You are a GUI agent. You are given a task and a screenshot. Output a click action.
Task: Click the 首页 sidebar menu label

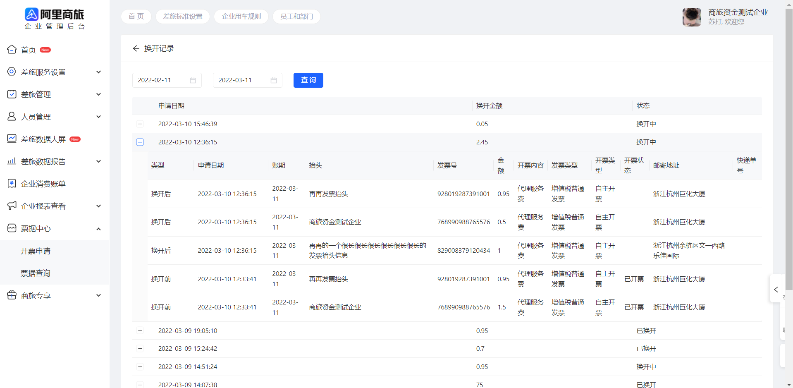[x=29, y=50]
